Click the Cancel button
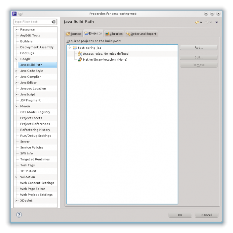The width and height of the screenshot is (233, 233). [207, 215]
